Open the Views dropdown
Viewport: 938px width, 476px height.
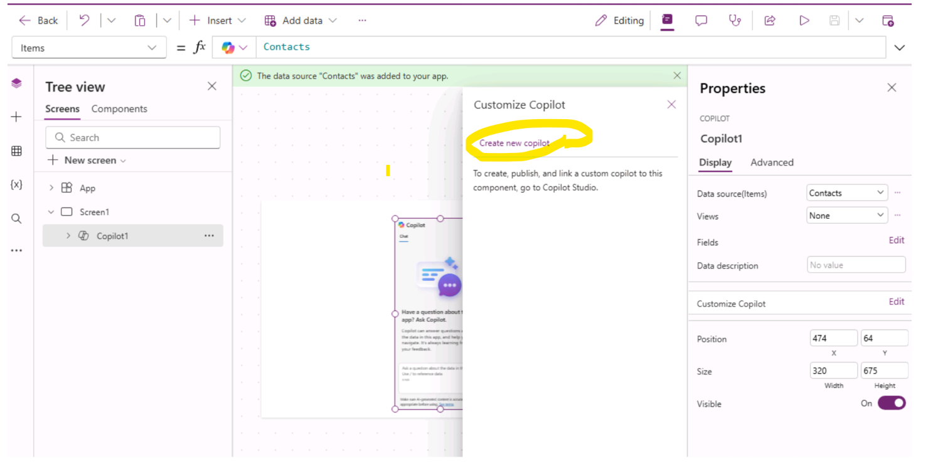coord(846,216)
